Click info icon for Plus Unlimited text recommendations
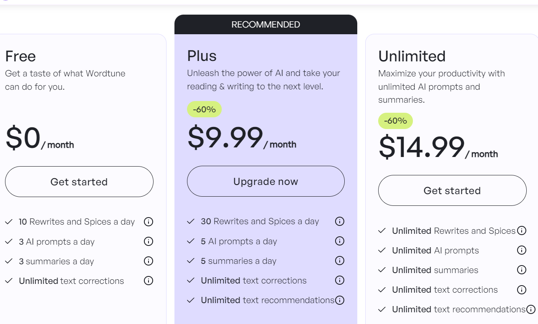The image size is (538, 324). coord(340,300)
